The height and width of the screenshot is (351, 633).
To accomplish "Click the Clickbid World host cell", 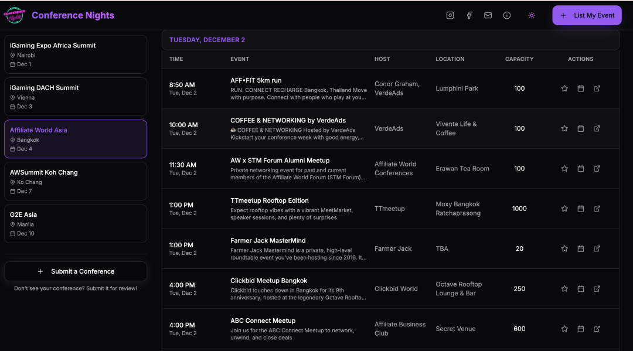I will (x=396, y=288).
